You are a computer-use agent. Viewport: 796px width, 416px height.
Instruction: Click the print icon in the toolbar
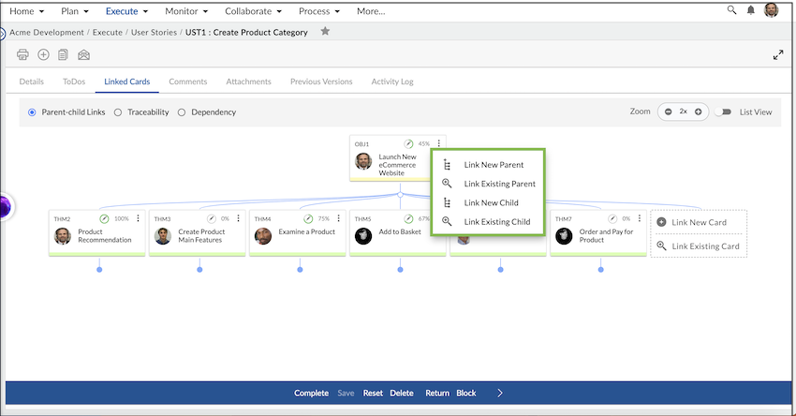point(23,55)
